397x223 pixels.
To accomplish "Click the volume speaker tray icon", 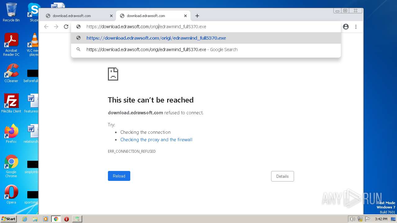I will pos(353,219).
